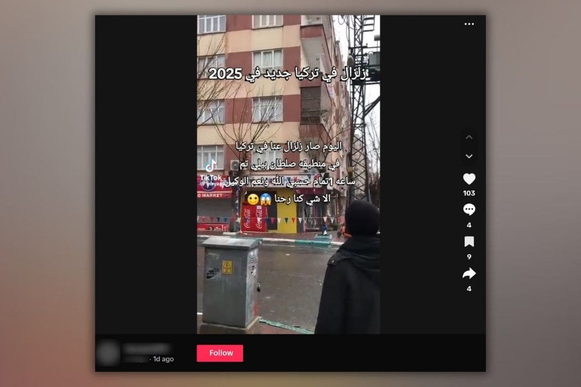Viewport: 581px width, 387px height.
Task: Like the video with the heart icon
Action: (469, 179)
